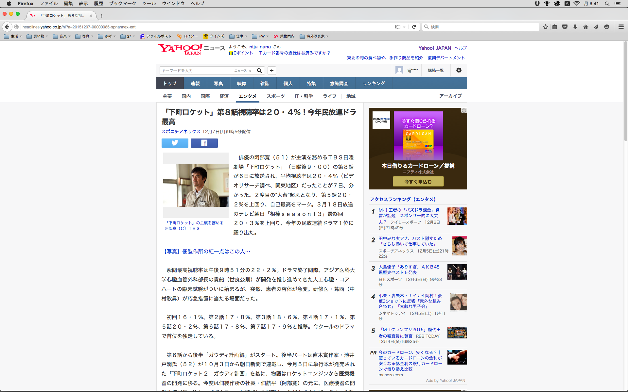Toggle reader view in the address bar
The width and height of the screenshot is (628, 392).
click(x=398, y=27)
